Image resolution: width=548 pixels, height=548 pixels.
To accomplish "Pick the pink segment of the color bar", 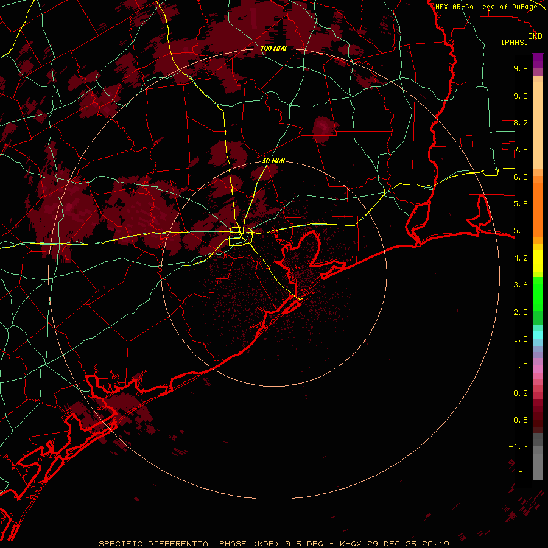I will coord(538,369).
